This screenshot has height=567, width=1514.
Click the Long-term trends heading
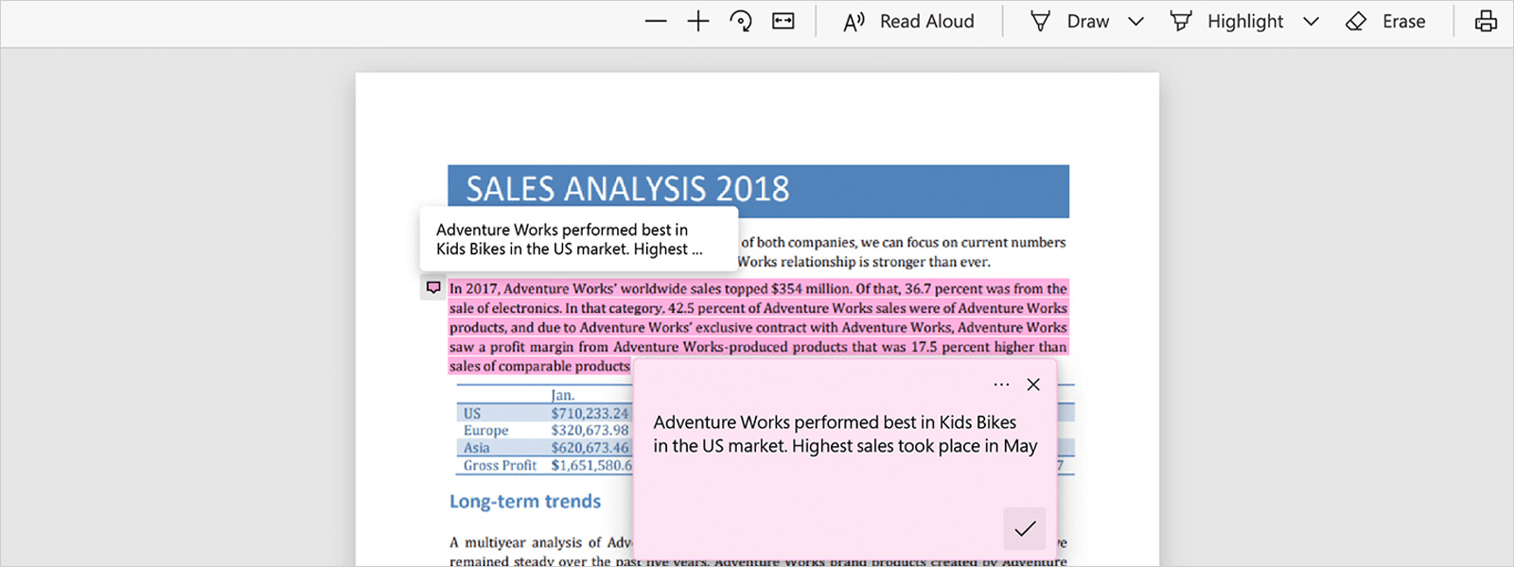(525, 501)
